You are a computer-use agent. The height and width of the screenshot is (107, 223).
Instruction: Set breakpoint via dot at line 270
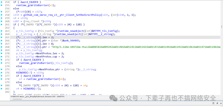coord(2,53)
